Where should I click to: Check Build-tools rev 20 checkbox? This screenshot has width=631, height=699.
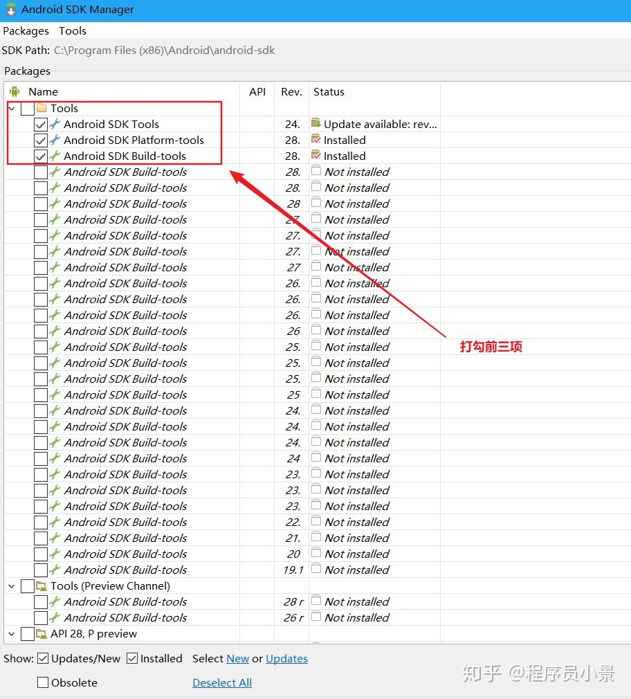41,554
